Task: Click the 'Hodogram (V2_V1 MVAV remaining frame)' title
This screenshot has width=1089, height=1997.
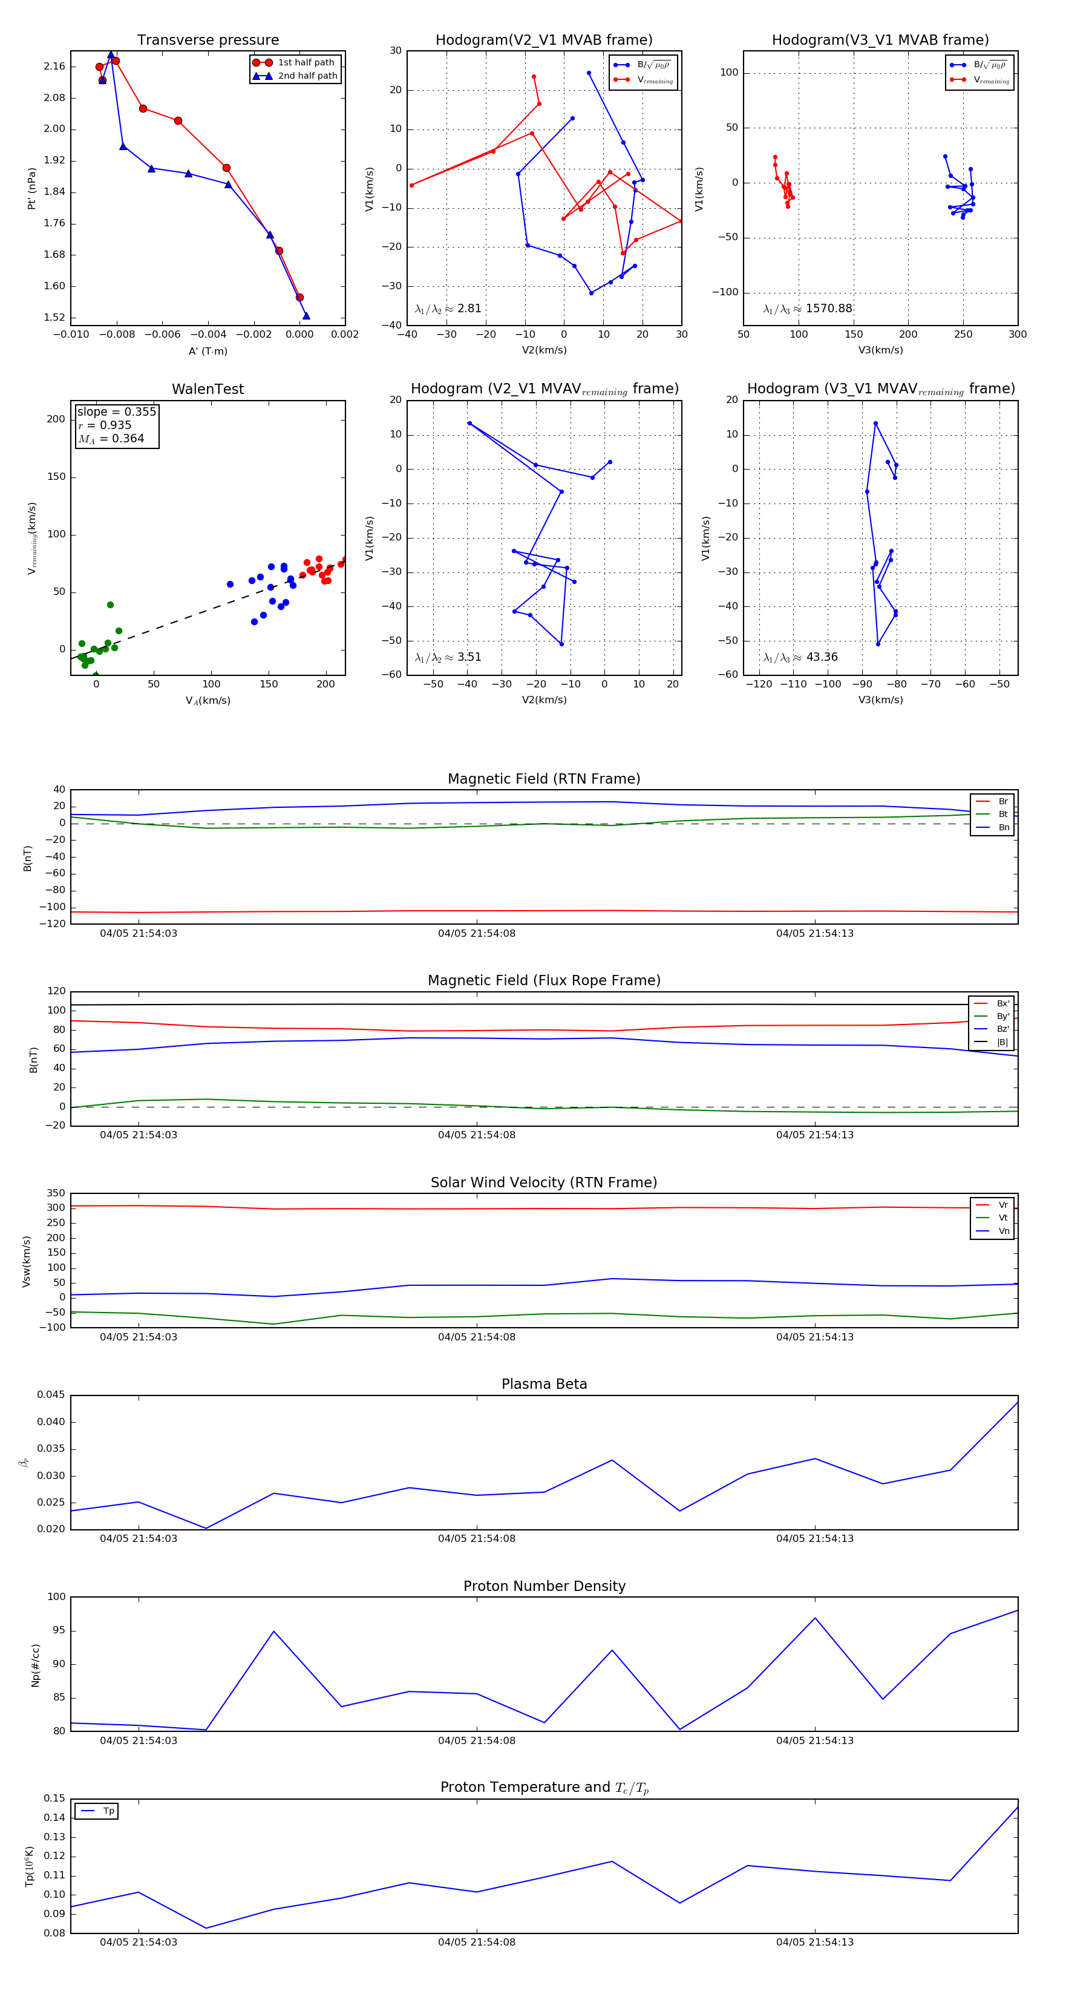Action: coord(544,389)
